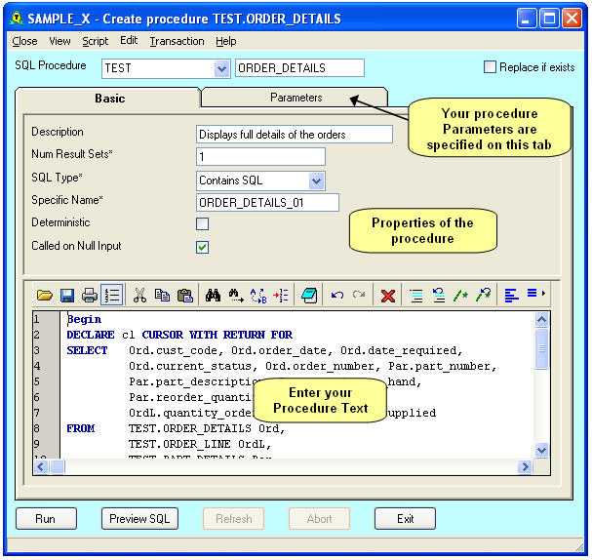Image resolution: width=592 pixels, height=560 pixels.
Task: Maximize the window
Action: (549, 19)
